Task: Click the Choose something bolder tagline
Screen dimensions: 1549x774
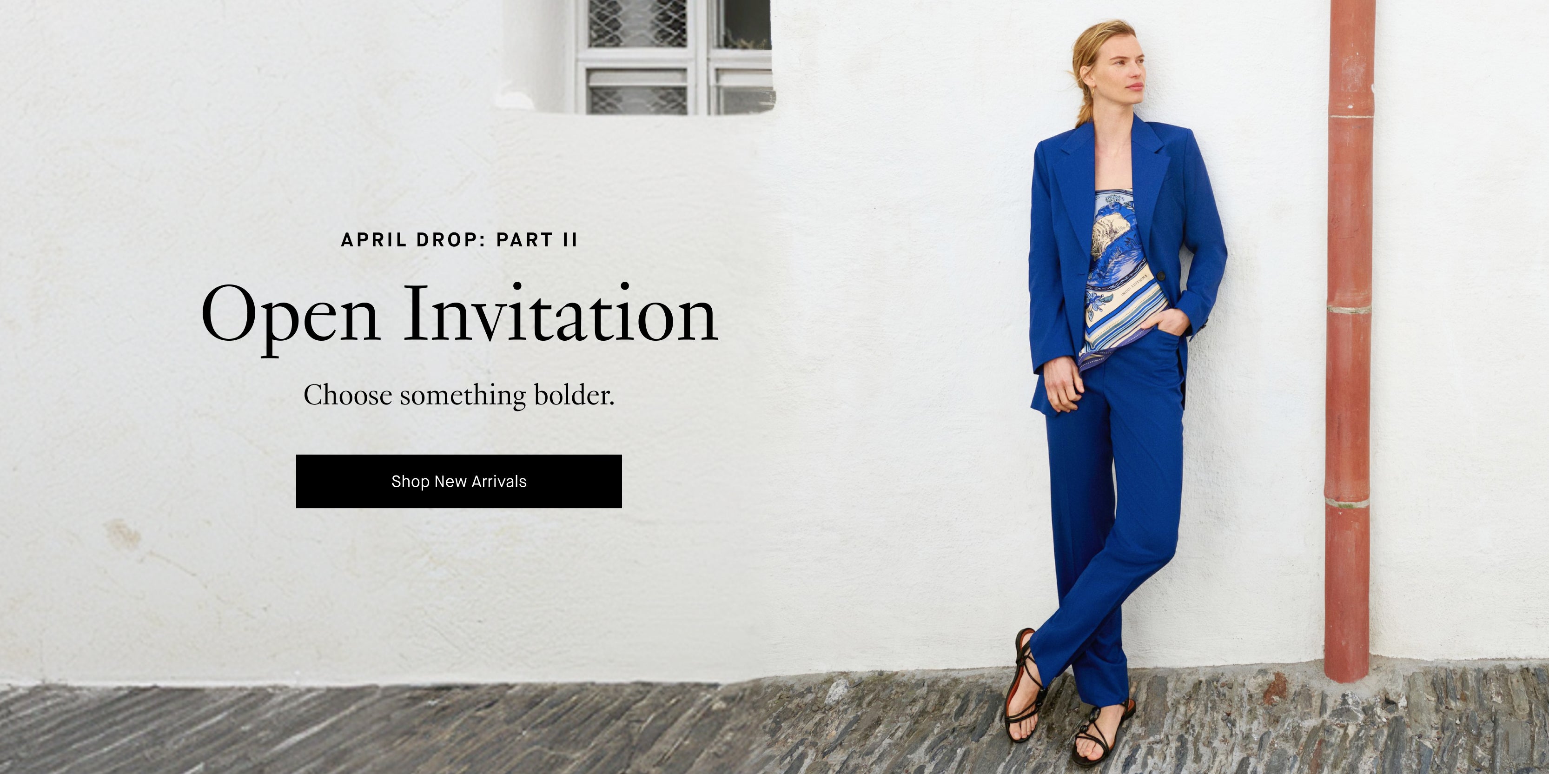Action: 459,395
